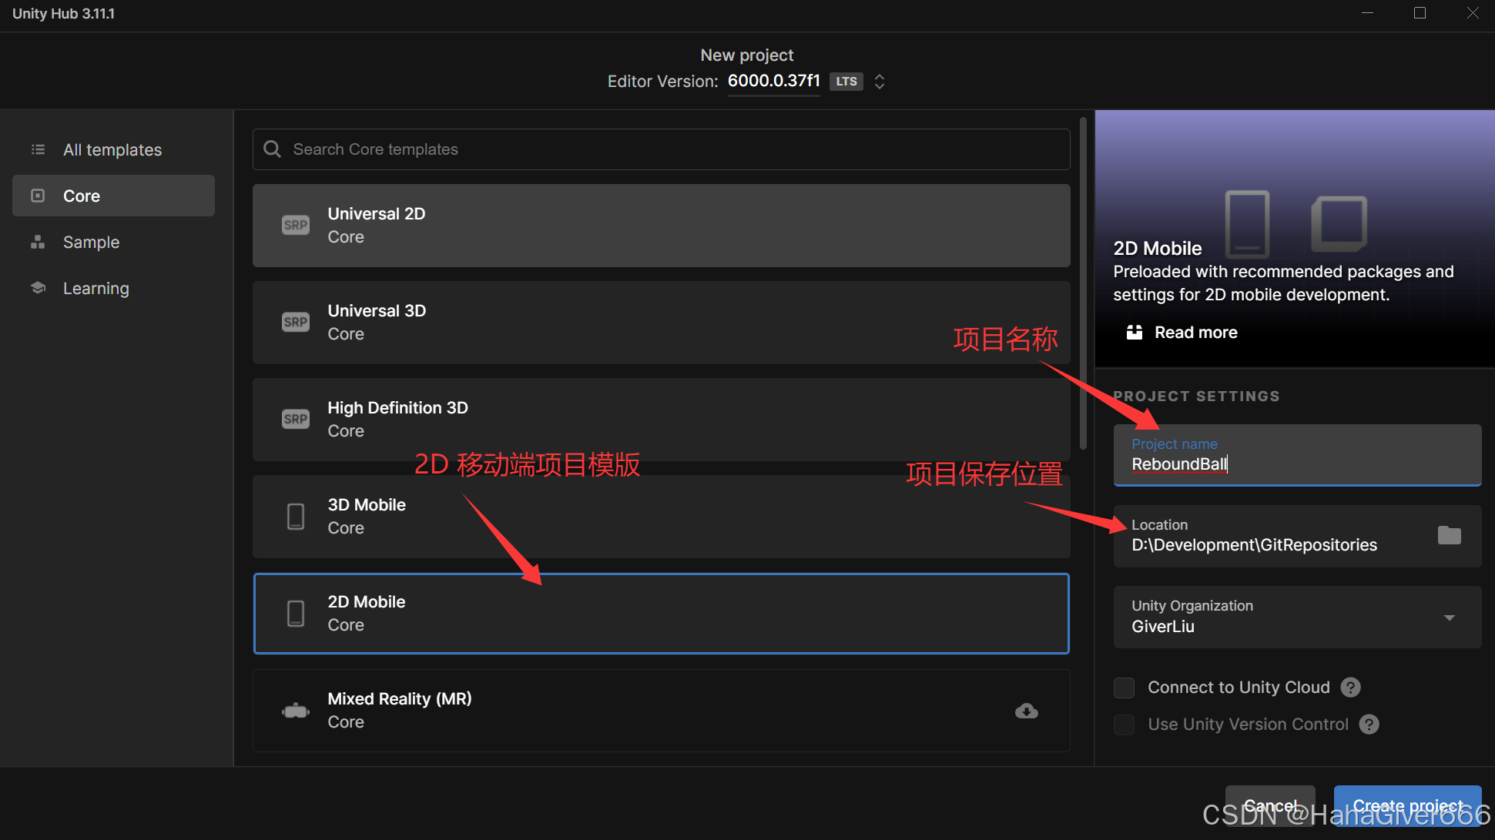Open help for Connect to Unity Cloud

pos(1351,688)
